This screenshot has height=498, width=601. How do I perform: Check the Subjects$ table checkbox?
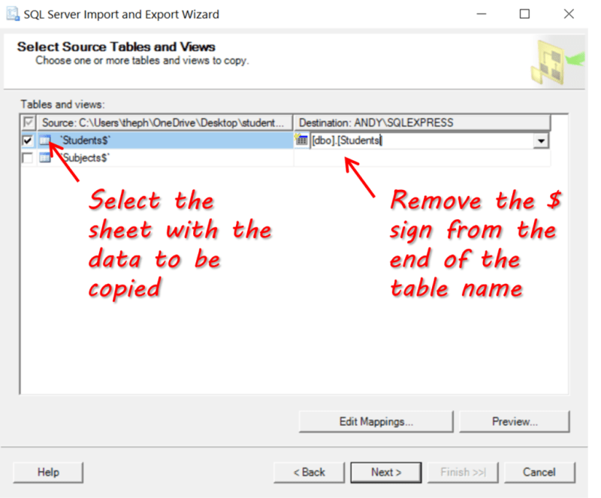click(x=27, y=158)
